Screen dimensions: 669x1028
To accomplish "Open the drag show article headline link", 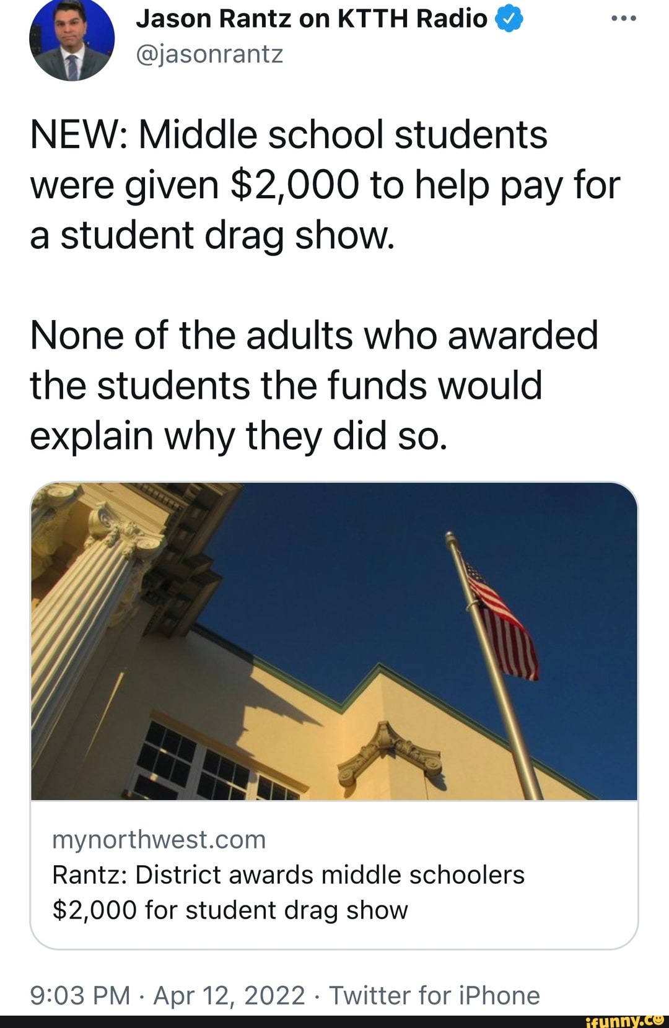I will [x=289, y=892].
